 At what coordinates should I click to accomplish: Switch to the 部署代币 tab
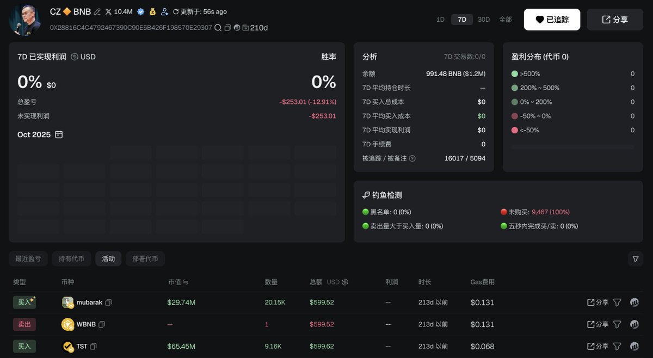point(145,259)
